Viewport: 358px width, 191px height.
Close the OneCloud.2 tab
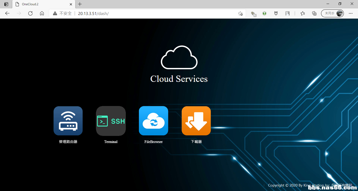coord(71,4)
